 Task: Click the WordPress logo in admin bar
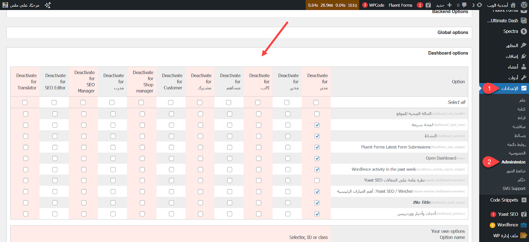pyautogui.click(x=524, y=5)
